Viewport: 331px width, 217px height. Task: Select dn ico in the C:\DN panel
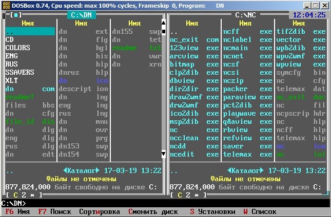83,81
